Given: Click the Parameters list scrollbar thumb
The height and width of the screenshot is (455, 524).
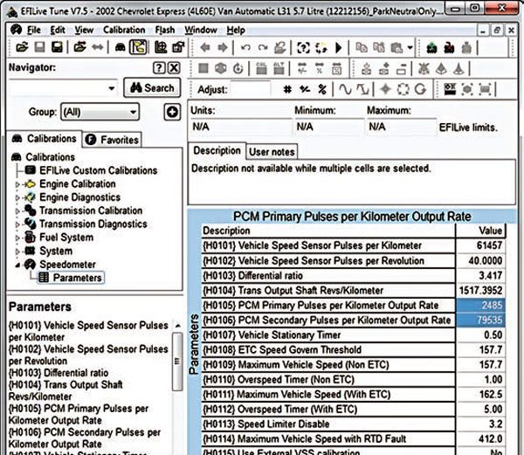Looking at the screenshot, I should coord(177,362).
